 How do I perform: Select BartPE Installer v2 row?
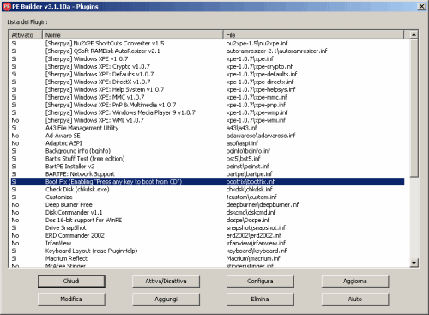pyautogui.click(x=208, y=167)
